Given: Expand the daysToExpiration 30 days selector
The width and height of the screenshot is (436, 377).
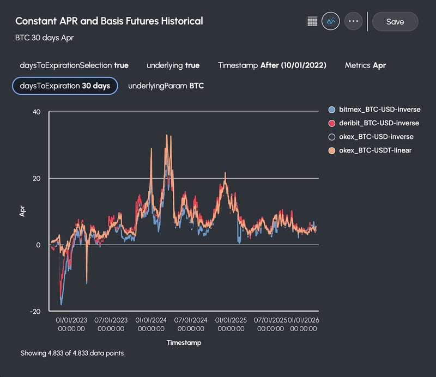Looking at the screenshot, I should [x=65, y=86].
